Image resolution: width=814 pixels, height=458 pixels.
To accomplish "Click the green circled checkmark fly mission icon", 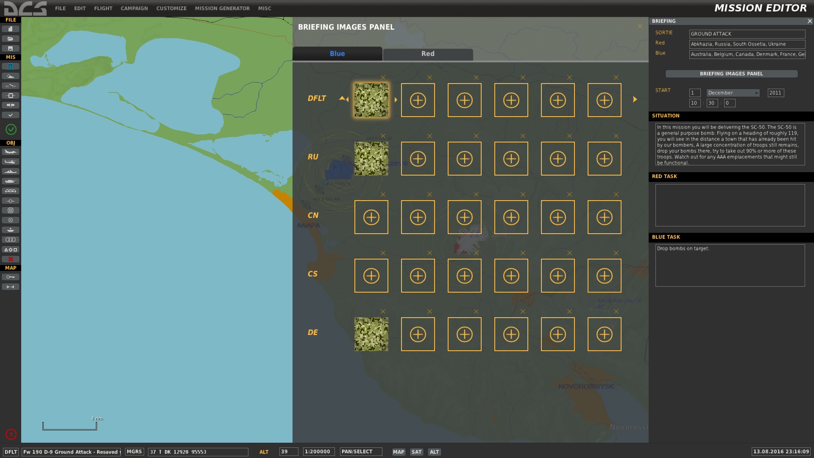I will [x=11, y=129].
